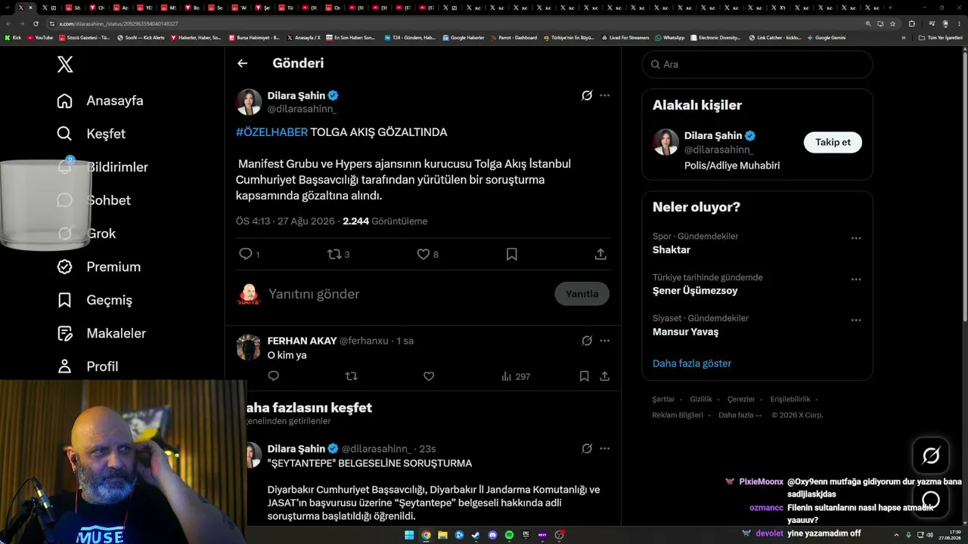Click the Yanıtla button
968x544 pixels.
tap(582, 294)
